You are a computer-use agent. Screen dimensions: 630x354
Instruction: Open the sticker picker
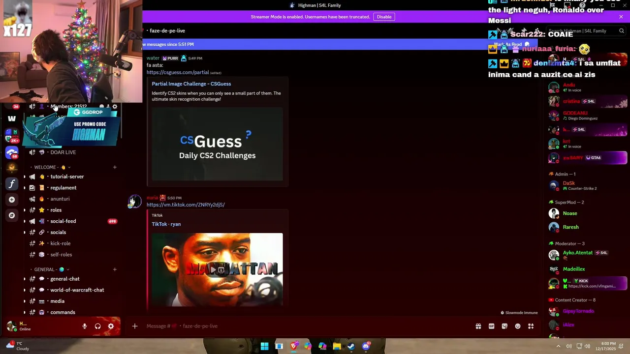tap(504, 326)
